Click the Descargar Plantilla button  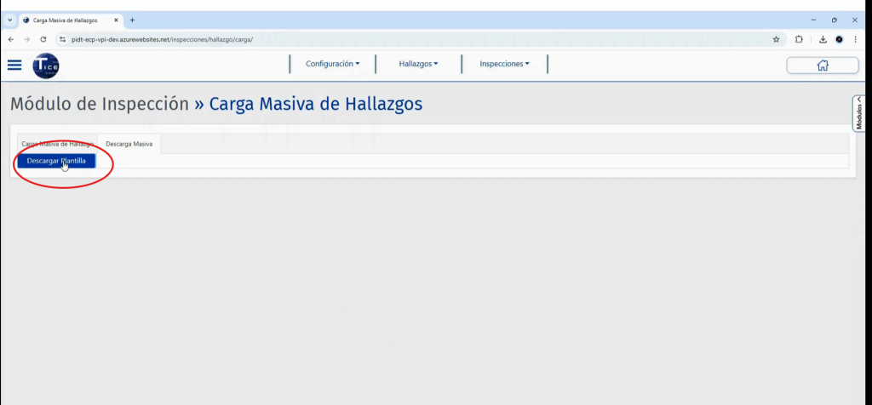56,160
